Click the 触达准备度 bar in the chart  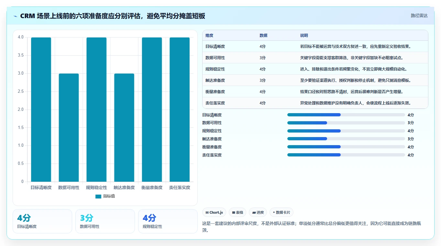pyautogui.click(x=124, y=128)
